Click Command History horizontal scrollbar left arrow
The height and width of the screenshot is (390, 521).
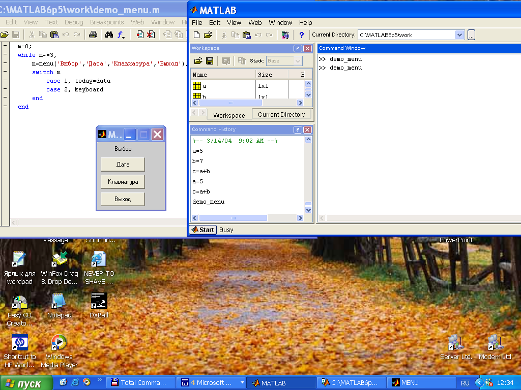coord(195,218)
